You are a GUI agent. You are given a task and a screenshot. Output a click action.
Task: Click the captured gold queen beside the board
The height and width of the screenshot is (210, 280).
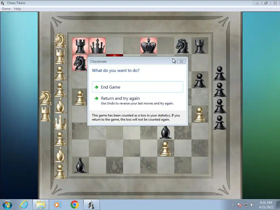(60, 122)
